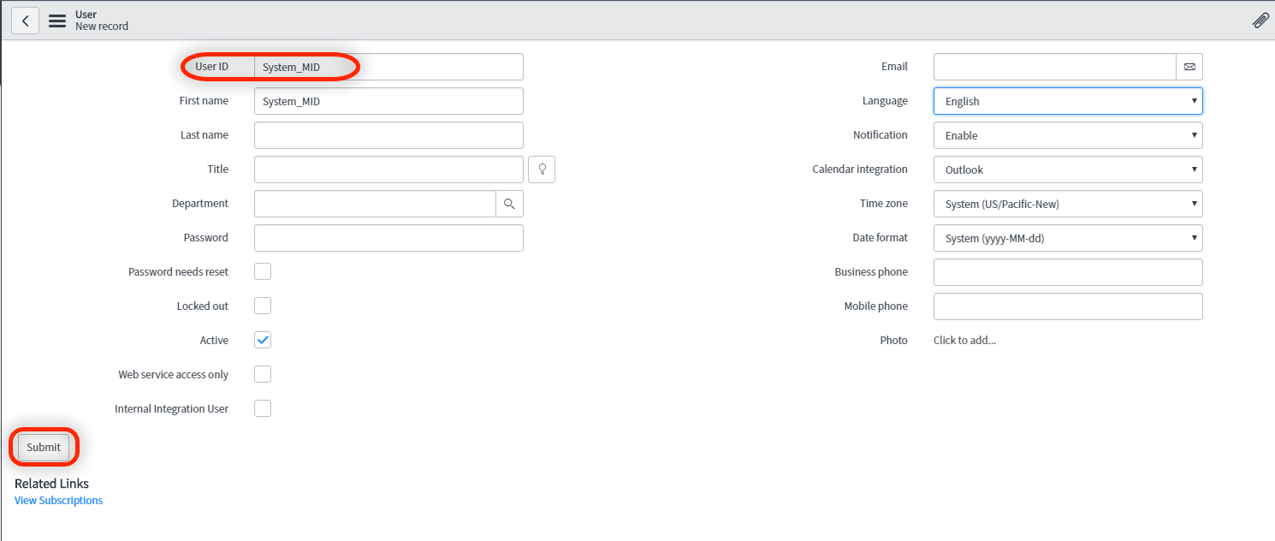Open the hamburger context menu icon
The image size is (1275, 541).
coord(57,21)
